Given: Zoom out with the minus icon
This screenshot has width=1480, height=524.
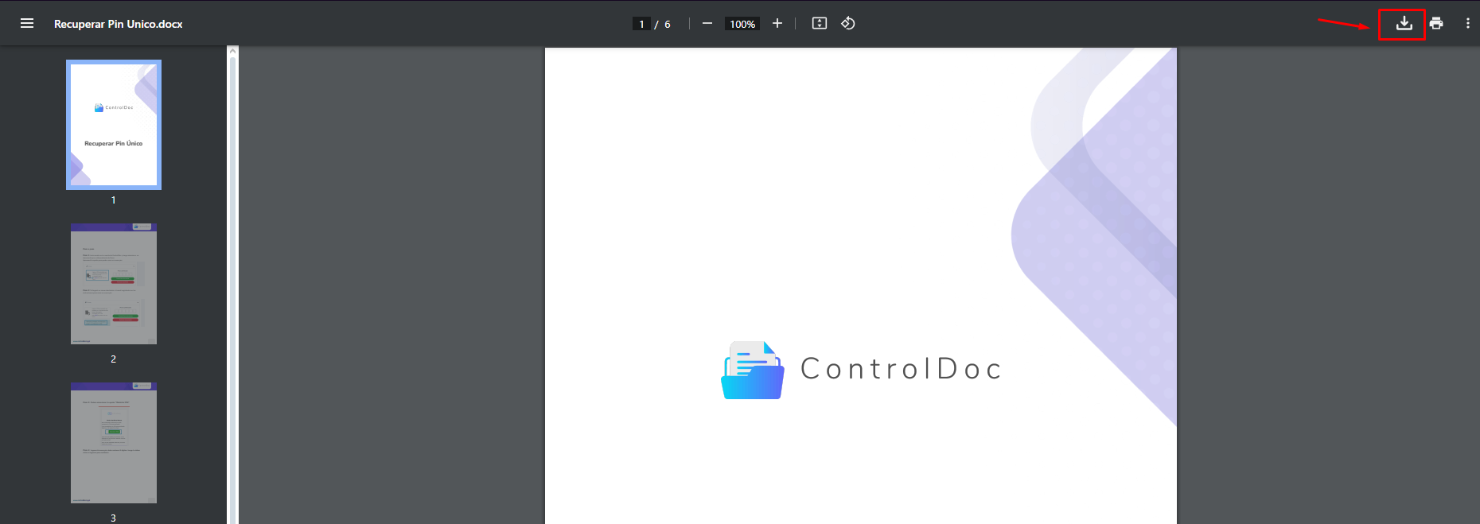Looking at the screenshot, I should tap(707, 24).
